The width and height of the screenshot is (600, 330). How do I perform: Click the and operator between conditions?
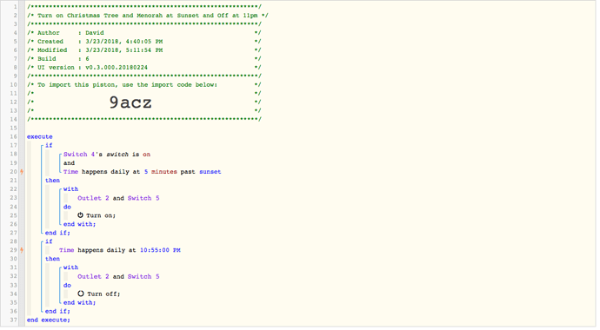[x=69, y=163]
